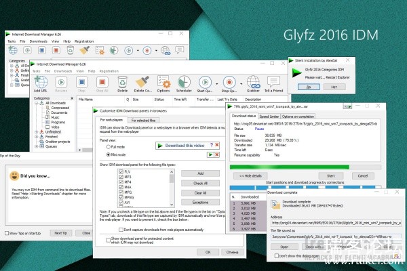This screenshot has height=271, width=407.
Task: Click the file types list scroll down arrow
Action: click(x=172, y=205)
